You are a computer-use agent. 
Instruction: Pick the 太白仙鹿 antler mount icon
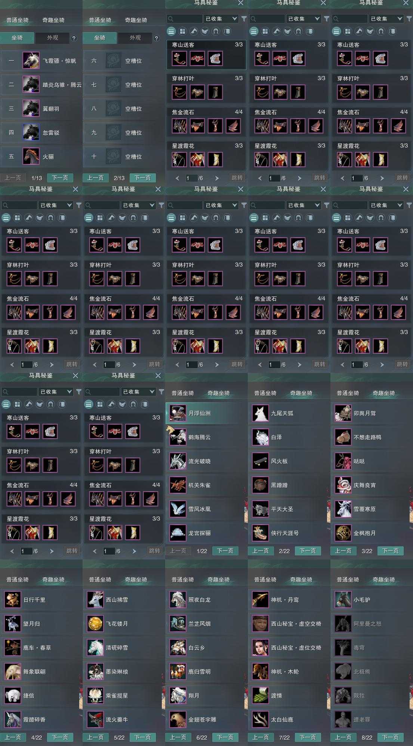point(260,719)
